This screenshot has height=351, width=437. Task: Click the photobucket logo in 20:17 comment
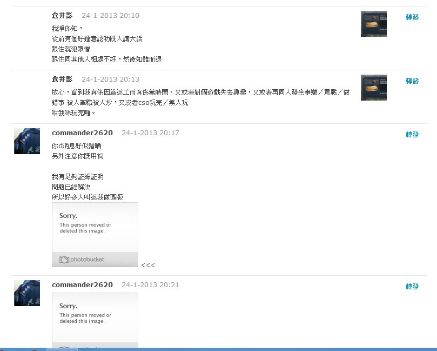point(82,260)
